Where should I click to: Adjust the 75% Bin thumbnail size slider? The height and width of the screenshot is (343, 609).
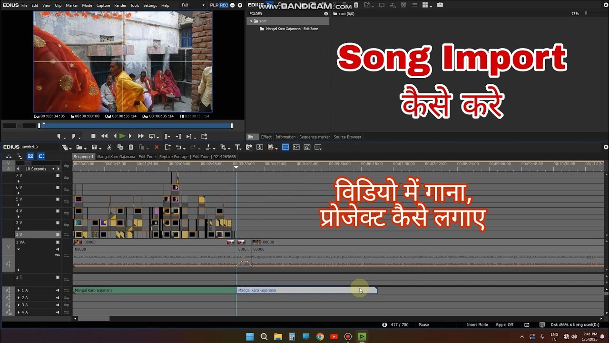pos(586,14)
